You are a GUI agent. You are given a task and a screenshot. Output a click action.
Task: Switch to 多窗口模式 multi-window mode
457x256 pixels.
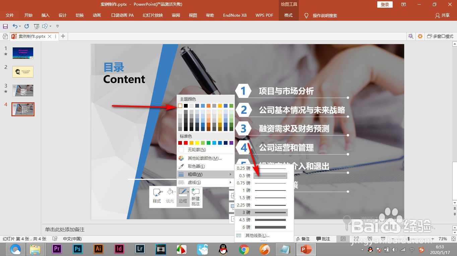point(440,36)
